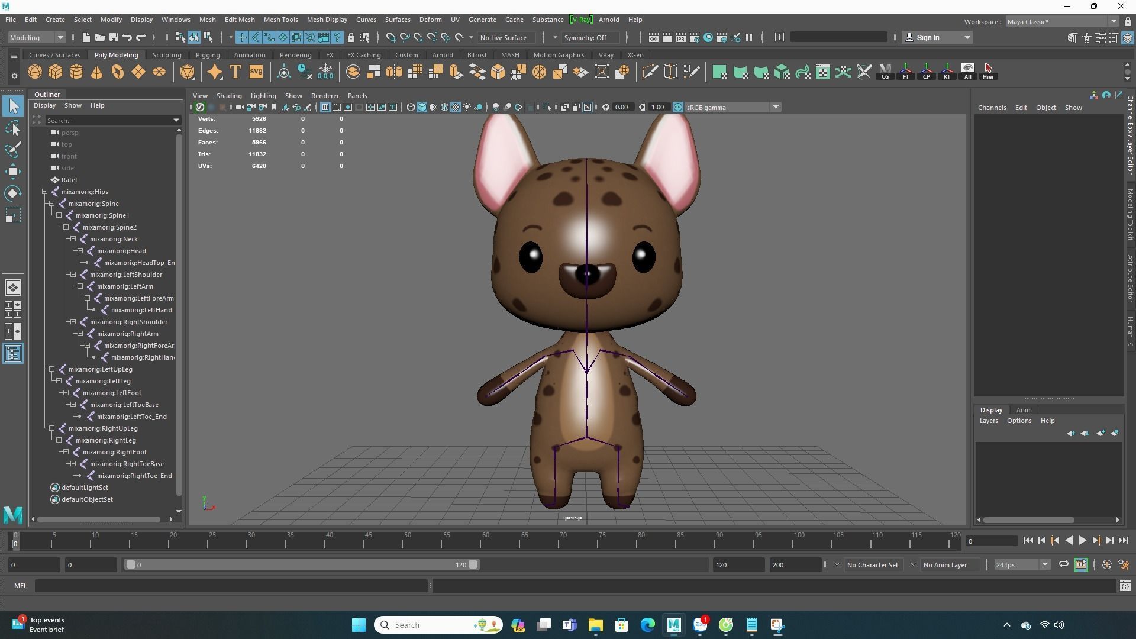Click the MEL script language button
1136x639 pixels.
[x=20, y=586]
